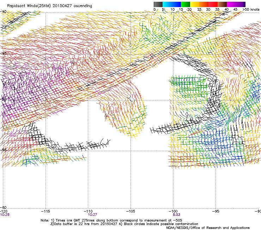Click the ">50 knots" legend label

click(251, 10)
